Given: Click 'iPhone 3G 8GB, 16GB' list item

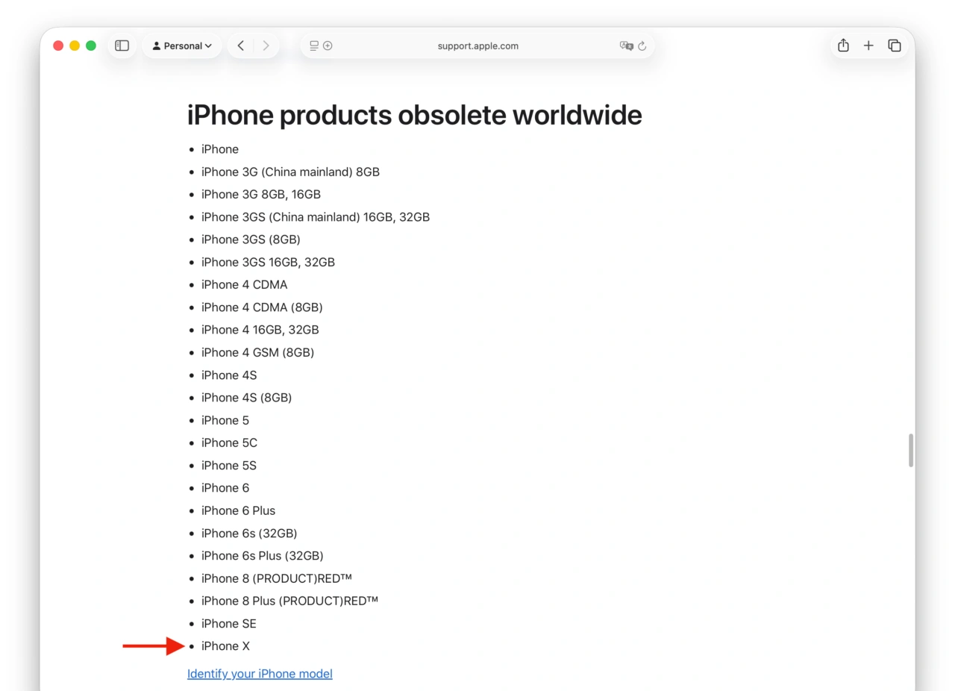Looking at the screenshot, I should click(261, 195).
